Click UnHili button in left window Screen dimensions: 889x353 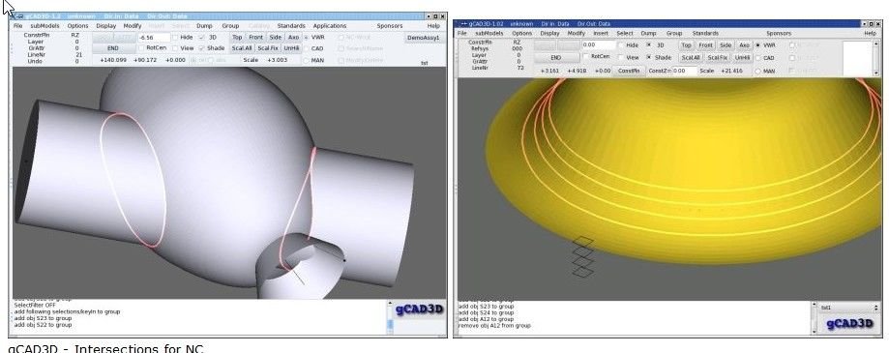(291, 48)
